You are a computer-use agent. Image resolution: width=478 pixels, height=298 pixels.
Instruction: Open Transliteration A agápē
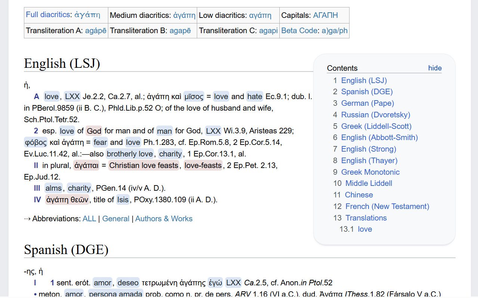[x=96, y=31]
